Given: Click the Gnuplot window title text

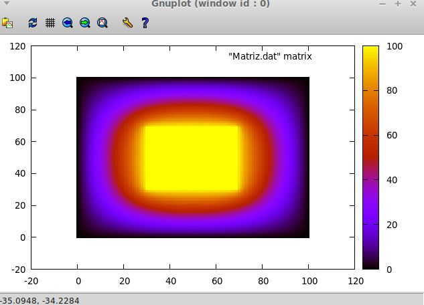Looking at the screenshot, I should pos(210,3).
